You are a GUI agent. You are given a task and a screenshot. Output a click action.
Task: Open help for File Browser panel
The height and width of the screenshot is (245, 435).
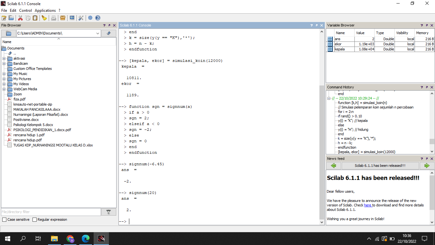pyautogui.click(x=104, y=25)
